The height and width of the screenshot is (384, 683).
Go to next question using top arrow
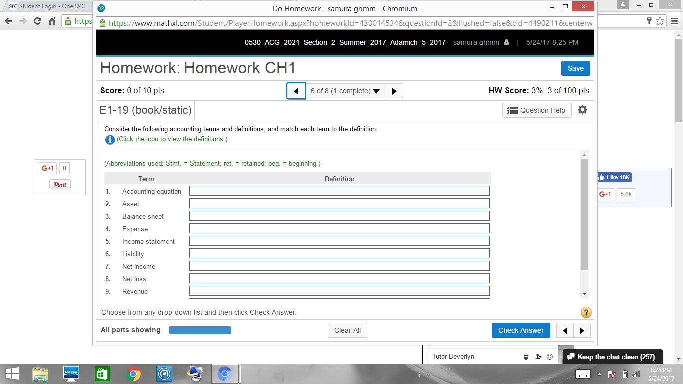click(394, 91)
